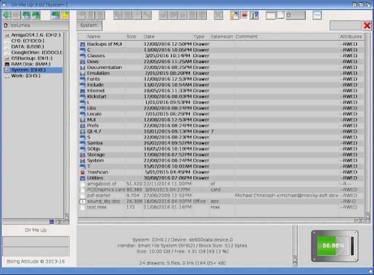Sort the file list by Name column

pos(105,36)
